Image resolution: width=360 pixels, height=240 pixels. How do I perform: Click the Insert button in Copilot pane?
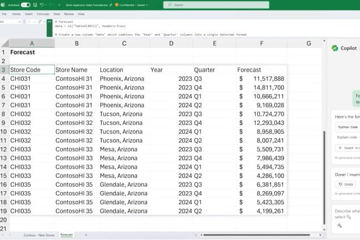tap(348, 148)
